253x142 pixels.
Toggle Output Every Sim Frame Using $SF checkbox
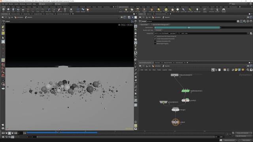click(155, 36)
